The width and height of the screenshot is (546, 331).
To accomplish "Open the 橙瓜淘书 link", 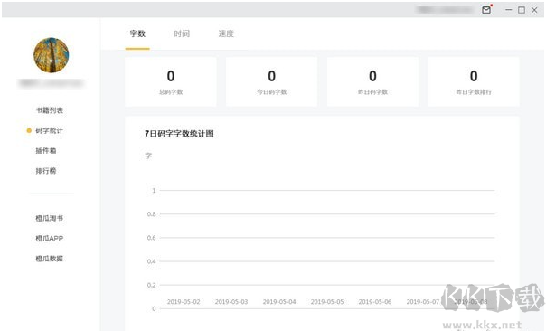I will point(49,219).
